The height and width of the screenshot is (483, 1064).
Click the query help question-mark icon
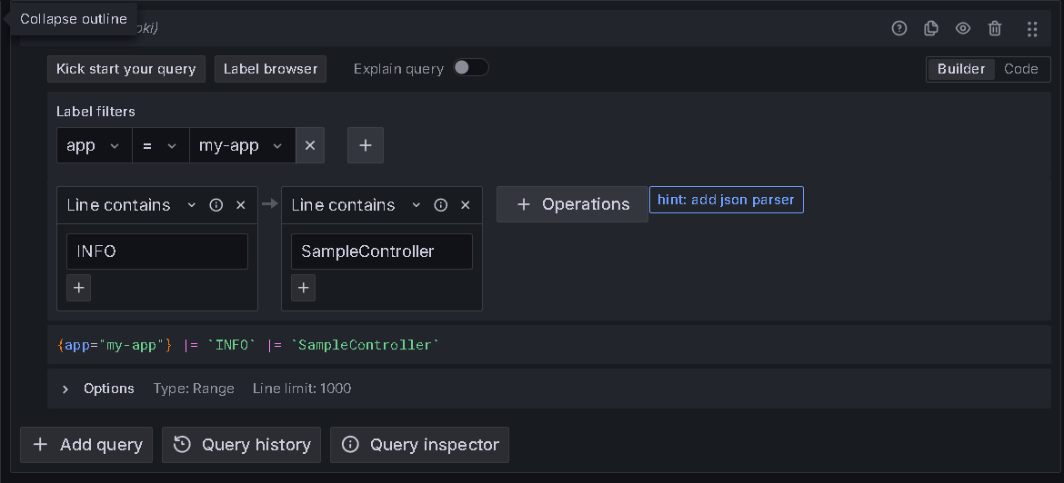899,28
